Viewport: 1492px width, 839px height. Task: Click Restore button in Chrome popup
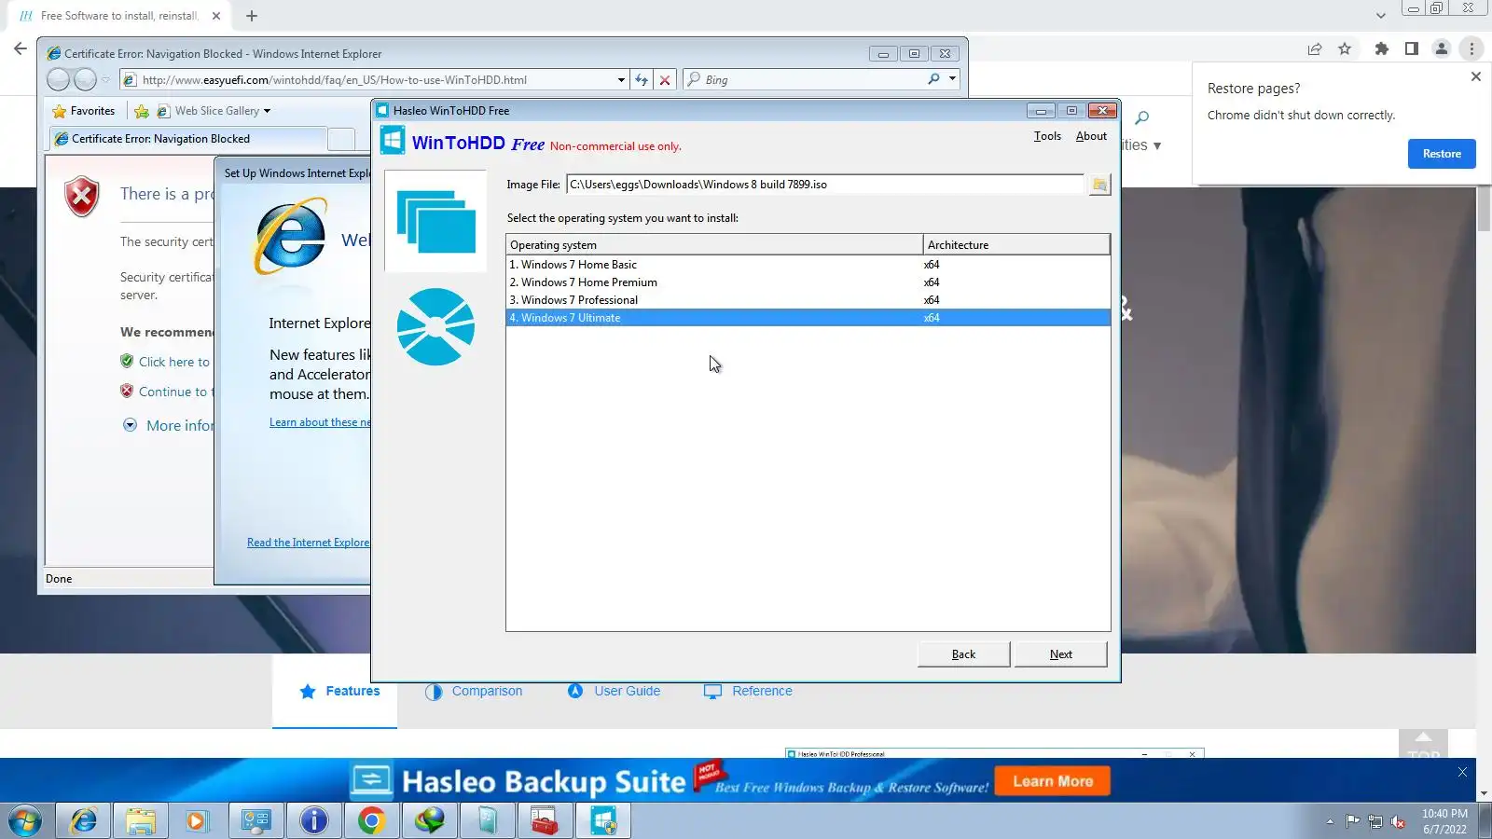(1442, 154)
